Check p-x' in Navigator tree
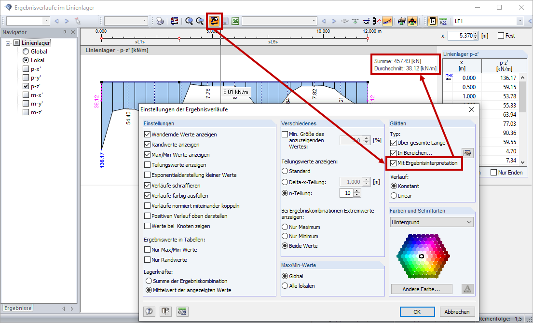Viewport: 533px width, 323px height. tap(26, 69)
